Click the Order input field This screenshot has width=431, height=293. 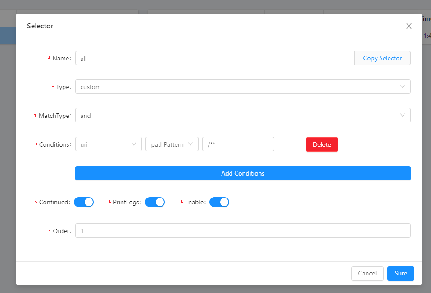click(243, 231)
